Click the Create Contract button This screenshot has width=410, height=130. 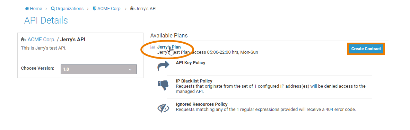click(x=366, y=49)
